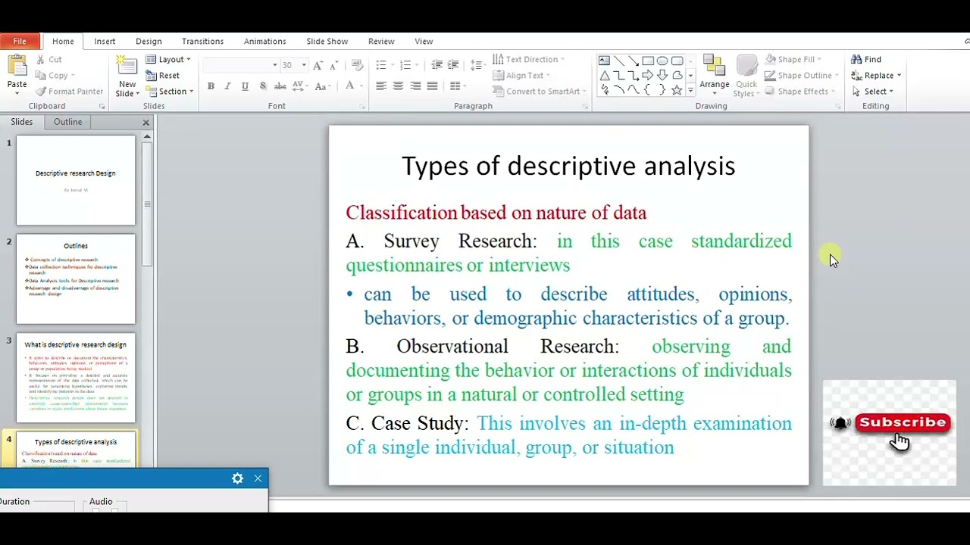Switch to the Slide Show tab
Image resolution: width=970 pixels, height=545 pixels.
(327, 41)
